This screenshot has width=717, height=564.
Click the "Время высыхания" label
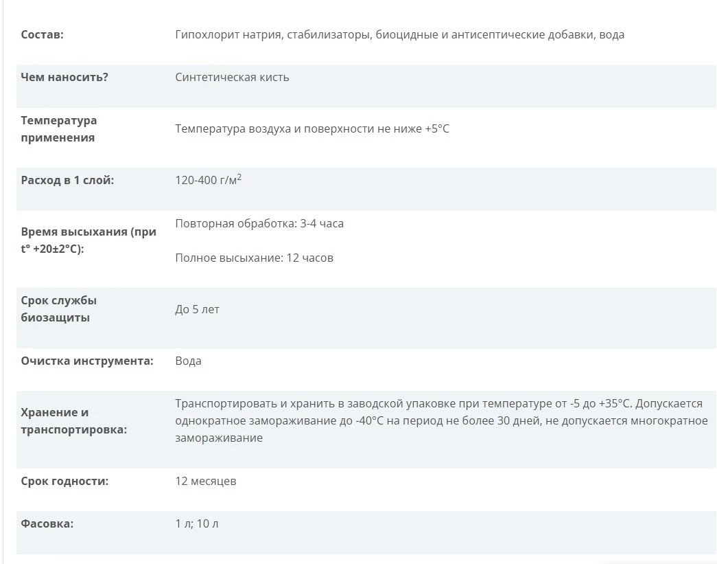[89, 240]
